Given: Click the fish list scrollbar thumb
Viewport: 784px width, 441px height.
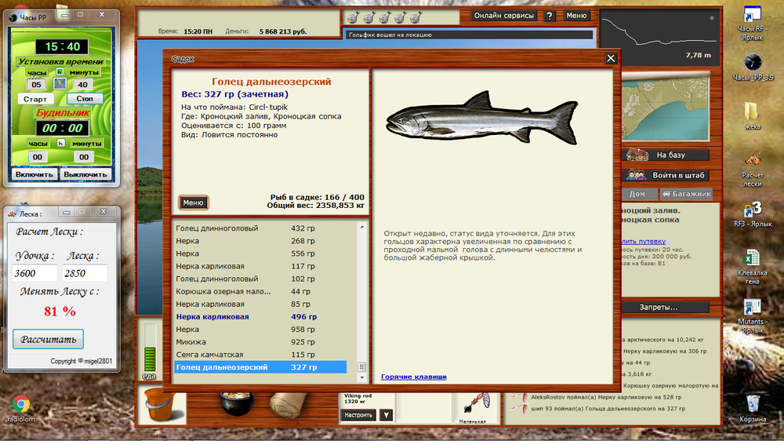Looking at the screenshot, I should [362, 367].
